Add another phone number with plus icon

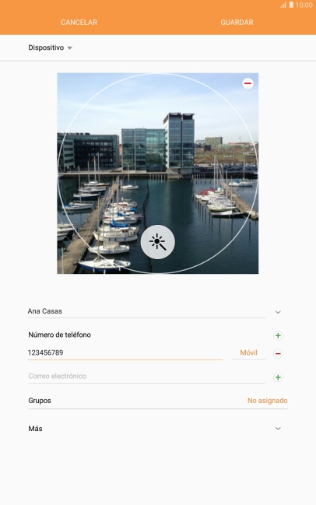tap(278, 335)
